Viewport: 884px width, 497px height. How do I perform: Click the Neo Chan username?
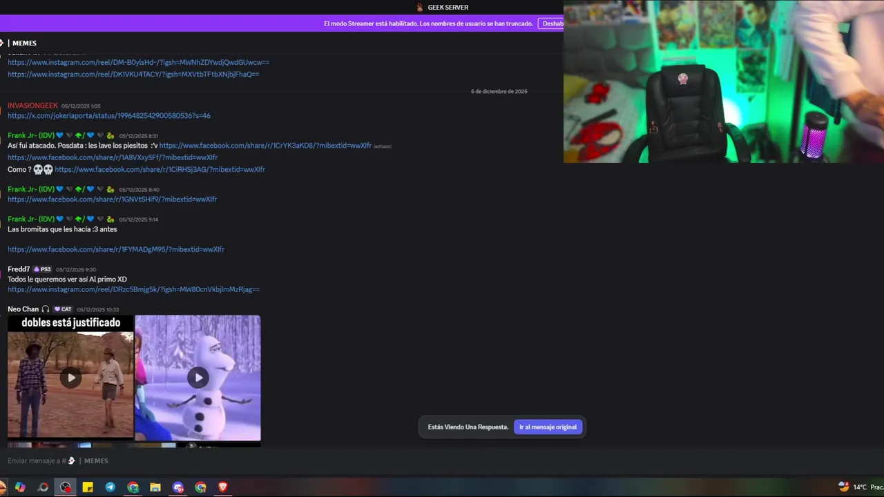(23, 309)
